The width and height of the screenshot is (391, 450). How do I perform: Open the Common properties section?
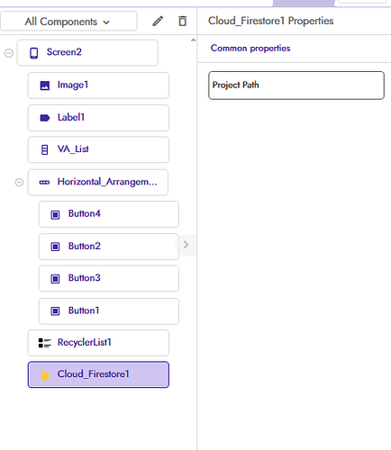coord(250,49)
